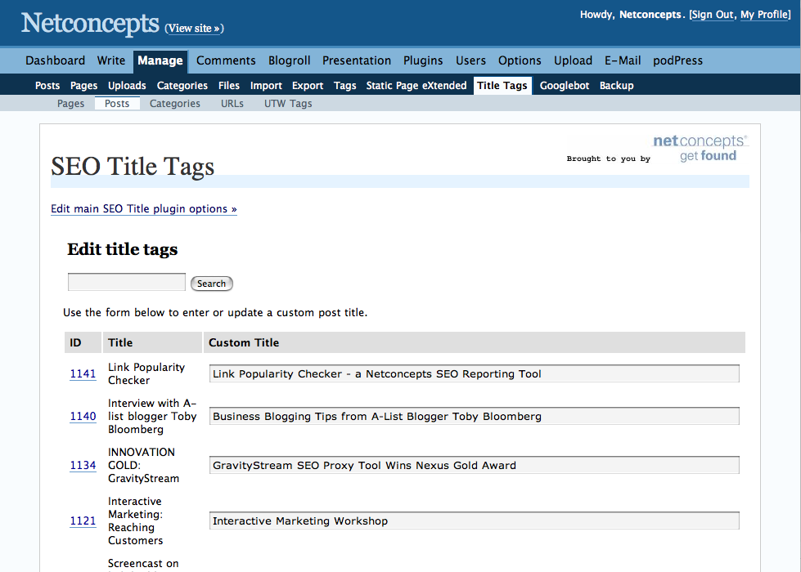This screenshot has width=801, height=572.
Task: Open the Upload menu
Action: pyautogui.click(x=574, y=60)
